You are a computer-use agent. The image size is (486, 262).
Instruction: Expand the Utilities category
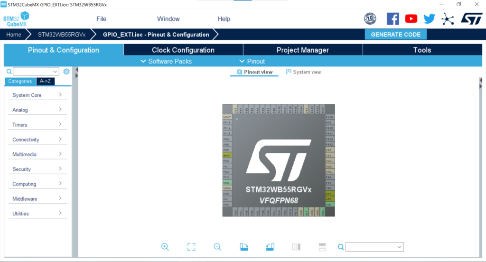(x=37, y=214)
